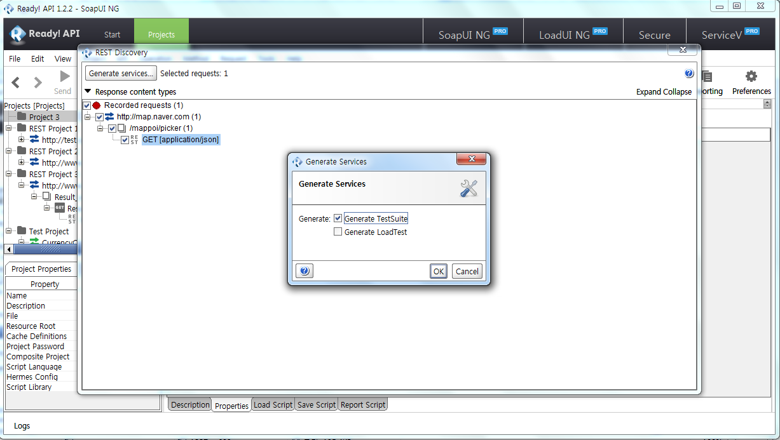
Task: Open the File menu
Action: coord(15,58)
